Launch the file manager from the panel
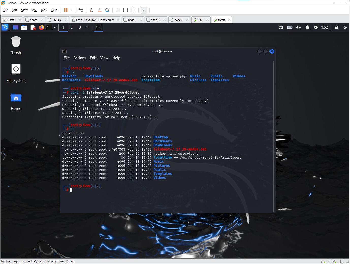Screen dimensions: 350x264 click(x=24, y=27)
